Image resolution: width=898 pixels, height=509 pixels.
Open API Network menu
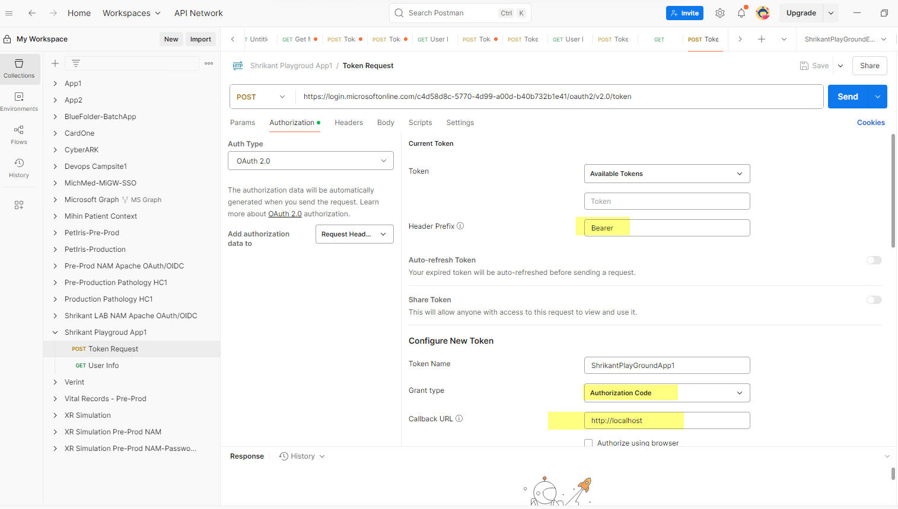[199, 13]
